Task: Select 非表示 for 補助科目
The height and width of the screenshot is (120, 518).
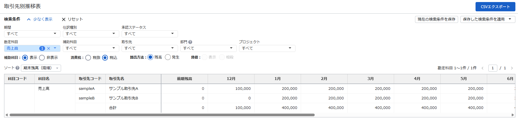Action: (42, 58)
